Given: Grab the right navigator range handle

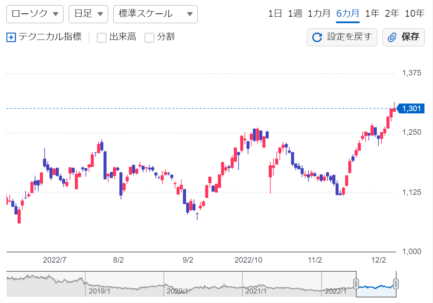Looking at the screenshot, I should pyautogui.click(x=396, y=284).
